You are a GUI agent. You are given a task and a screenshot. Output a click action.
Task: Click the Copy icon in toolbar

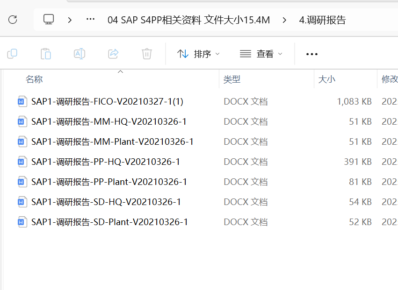click(x=12, y=54)
